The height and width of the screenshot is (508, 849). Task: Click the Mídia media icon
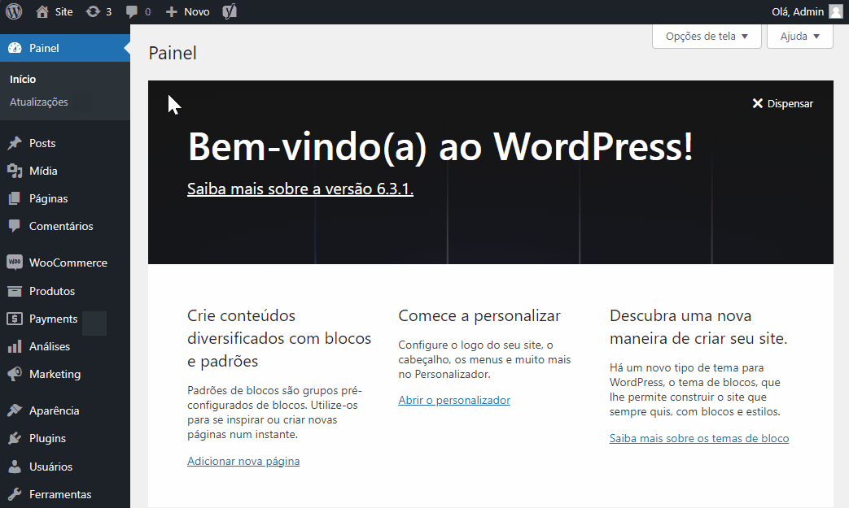[15, 171]
